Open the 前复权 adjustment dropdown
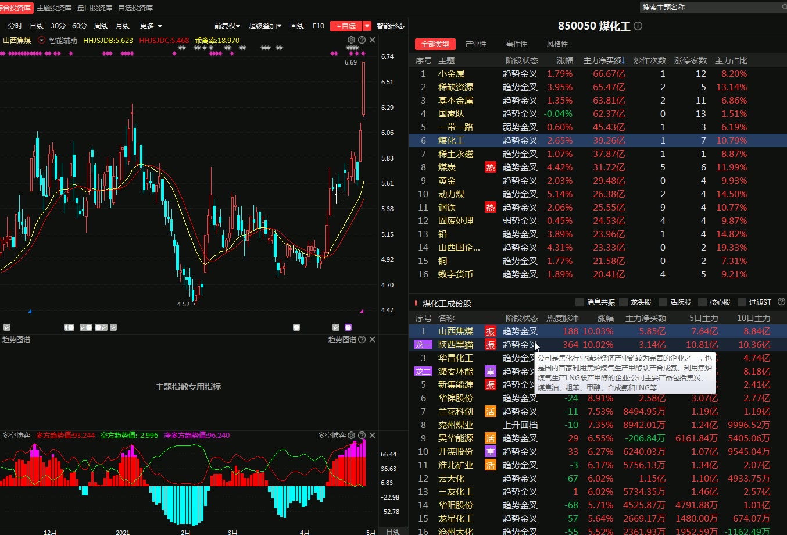 pos(227,26)
